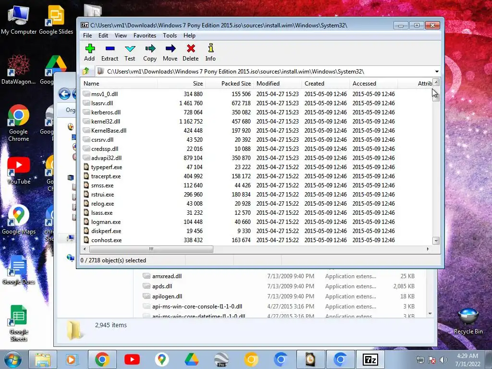Viewport: 492px width, 369px height.
Task: Select kernel32.dll in the list
Action: tap(256, 121)
